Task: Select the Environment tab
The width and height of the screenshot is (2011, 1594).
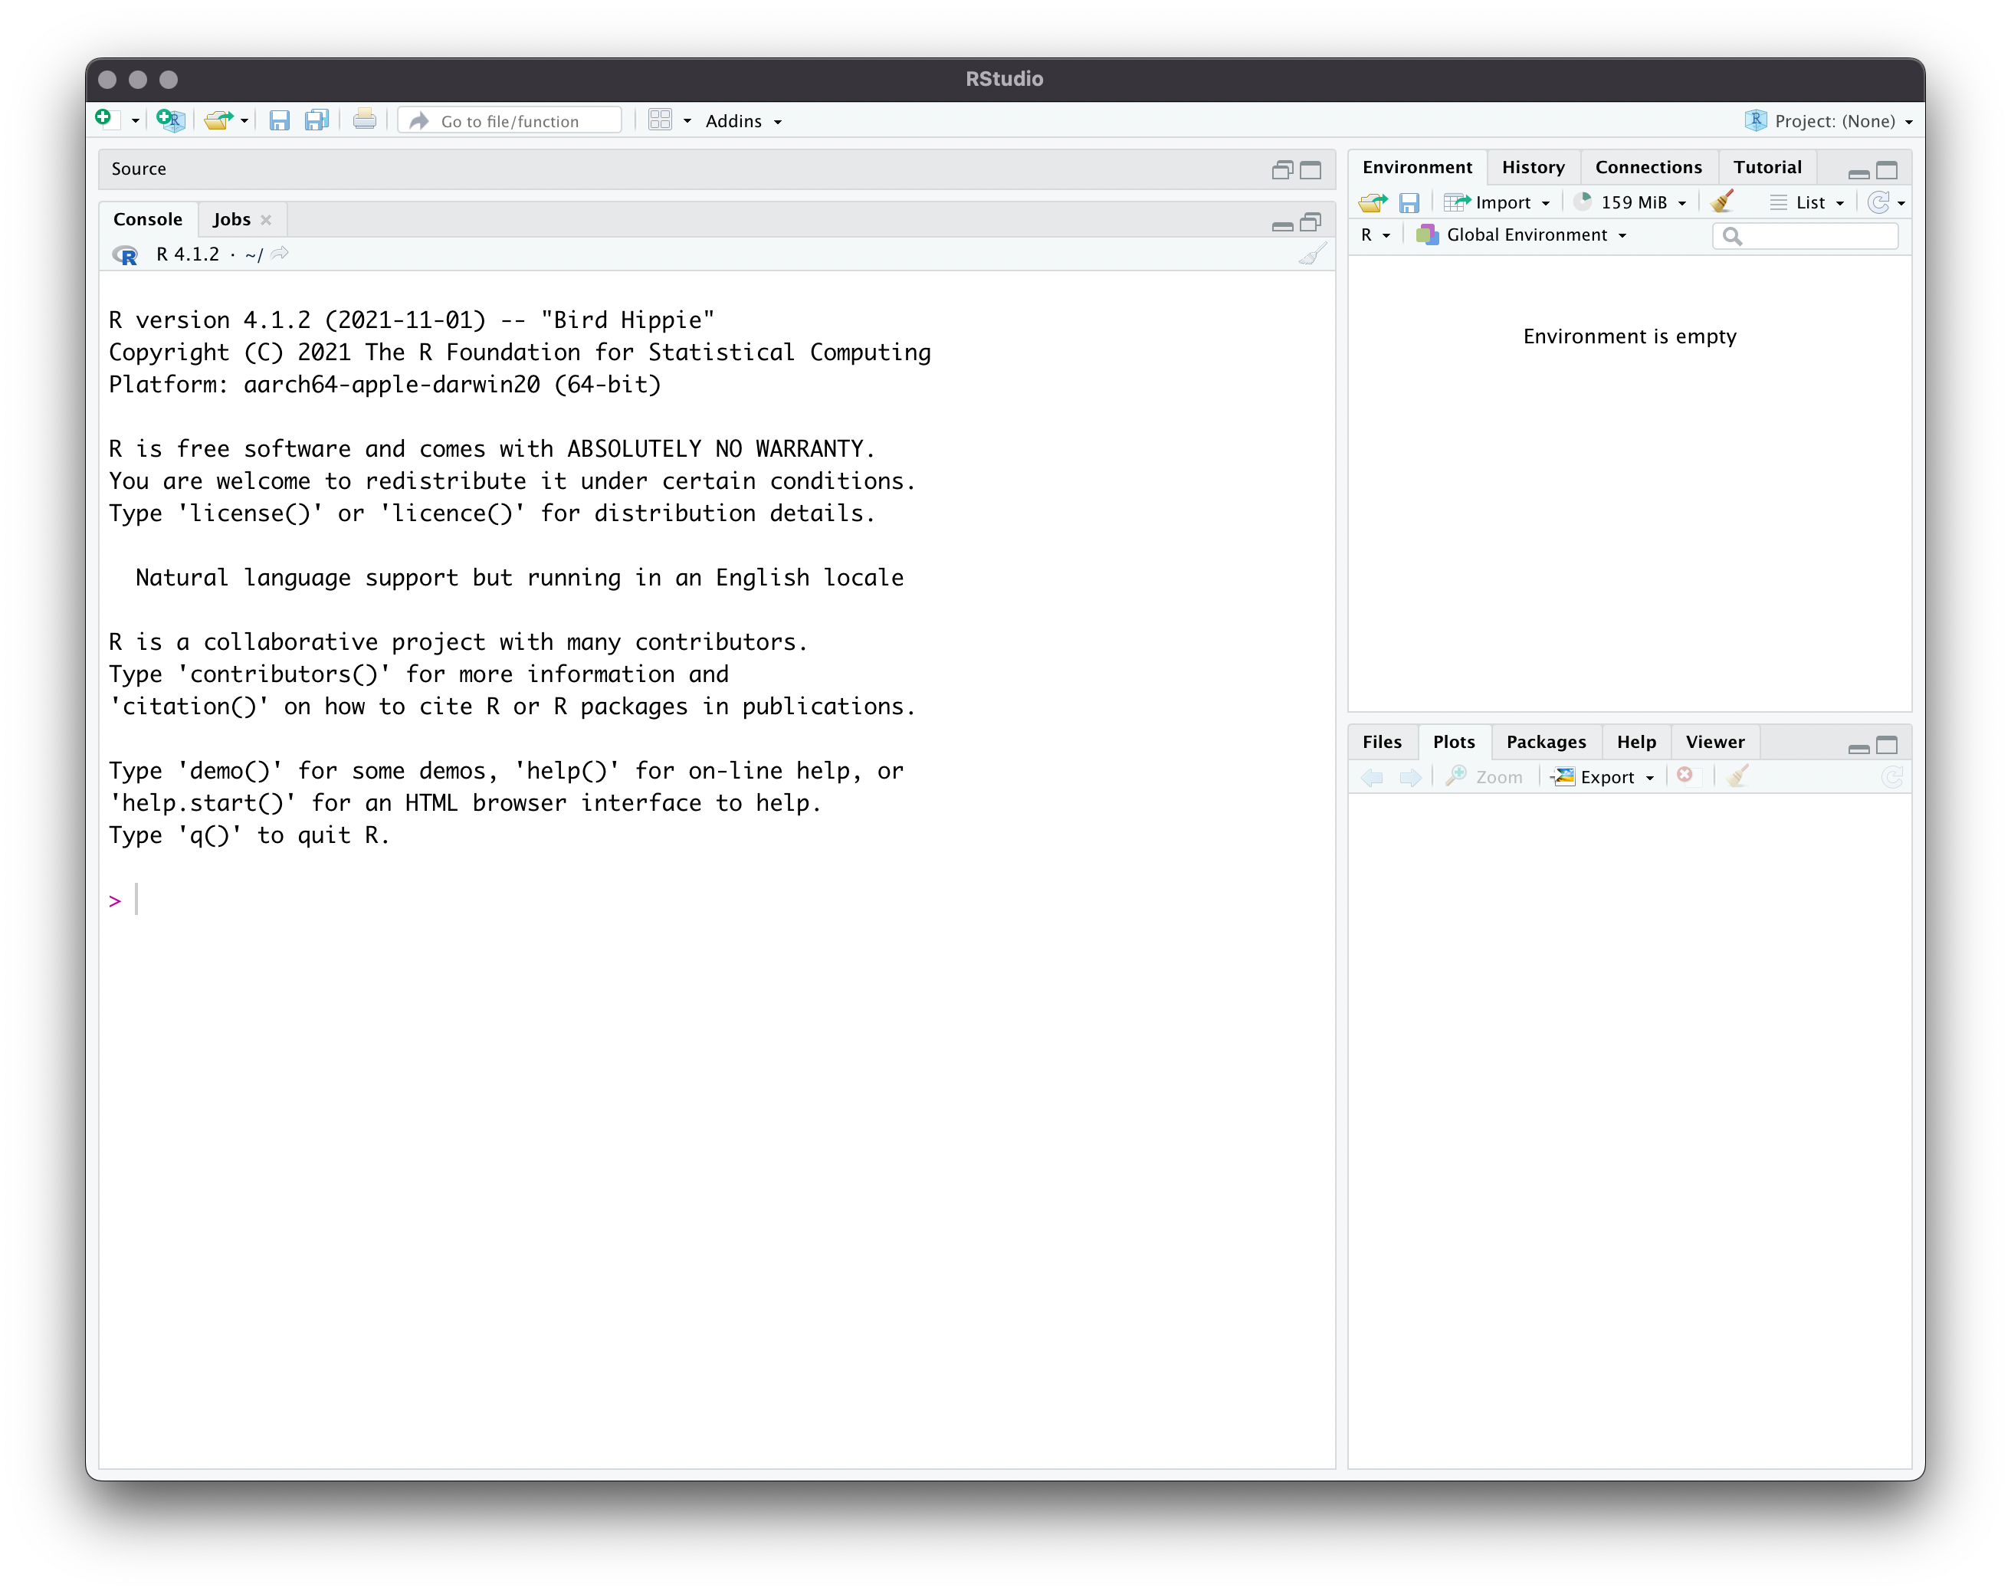Action: [x=1417, y=167]
